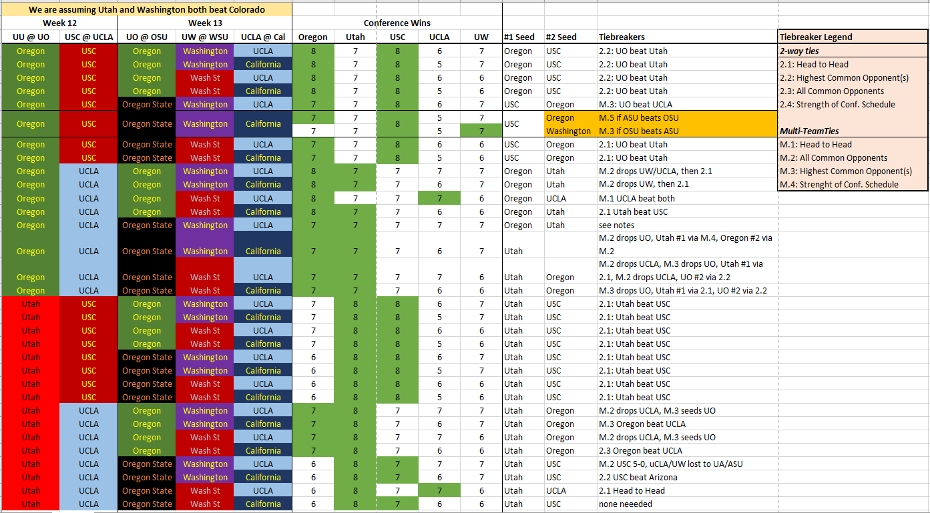Viewport: 930px width, 513px height.
Task: Select 'M.2 USC 5-0, uCLA/UW lost to UA/ASU' cell
Action: coord(688,464)
